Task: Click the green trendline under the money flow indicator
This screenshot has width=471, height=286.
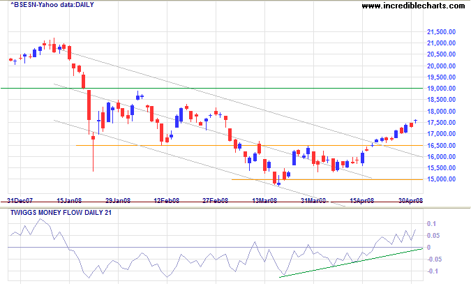Action: tap(351, 262)
